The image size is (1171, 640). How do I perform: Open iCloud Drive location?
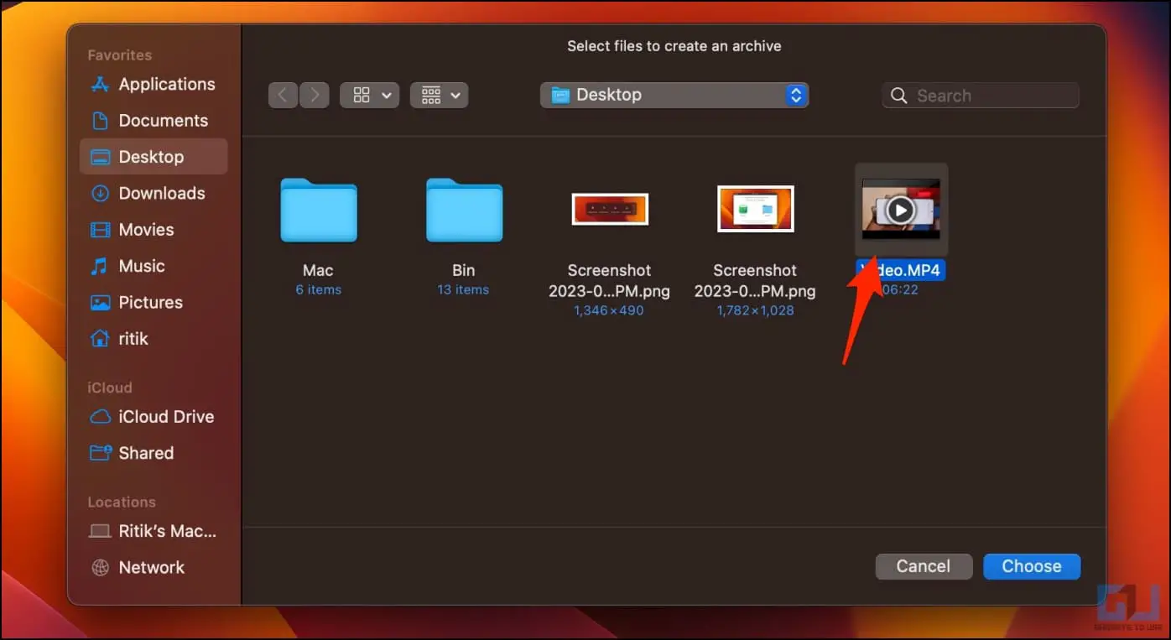(x=153, y=416)
